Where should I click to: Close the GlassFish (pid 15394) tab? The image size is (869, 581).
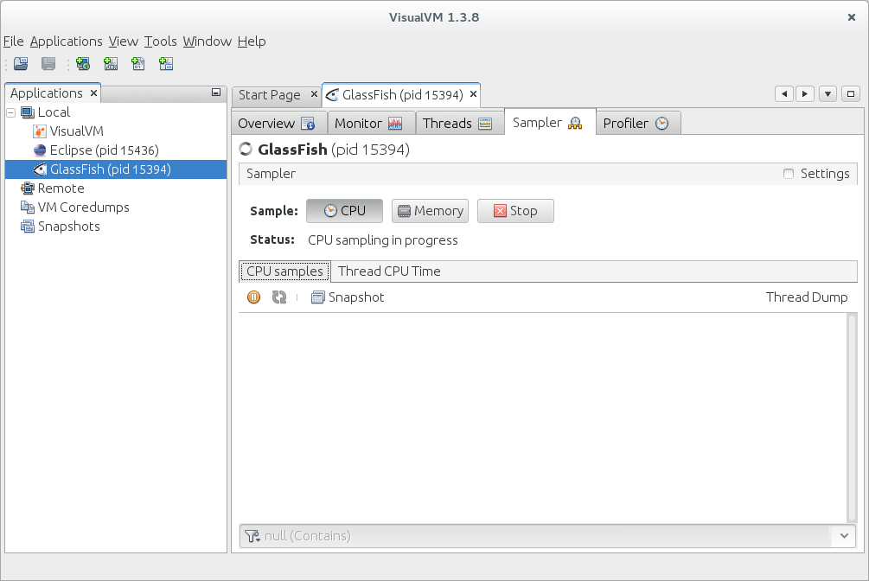(473, 94)
